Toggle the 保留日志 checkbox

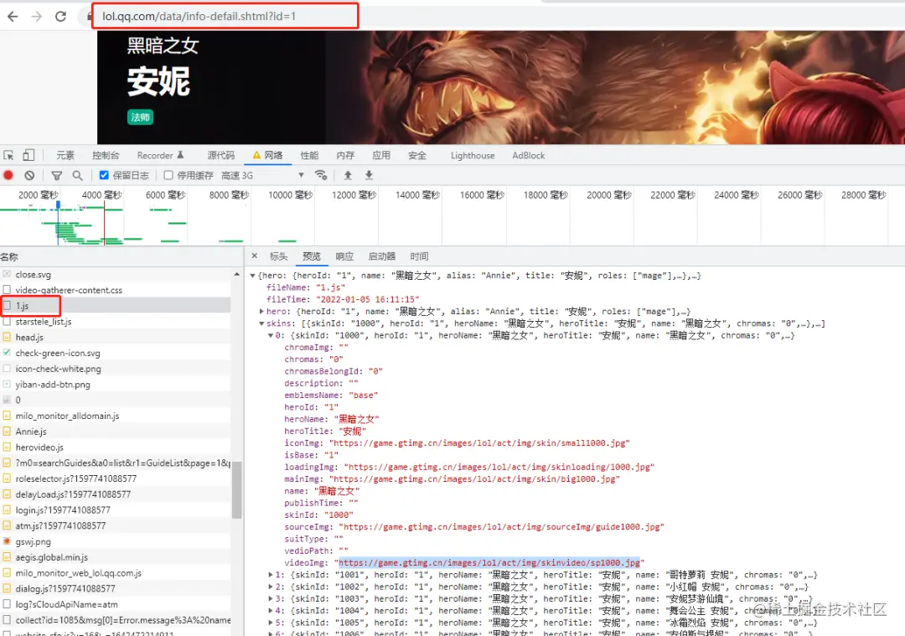click(104, 175)
